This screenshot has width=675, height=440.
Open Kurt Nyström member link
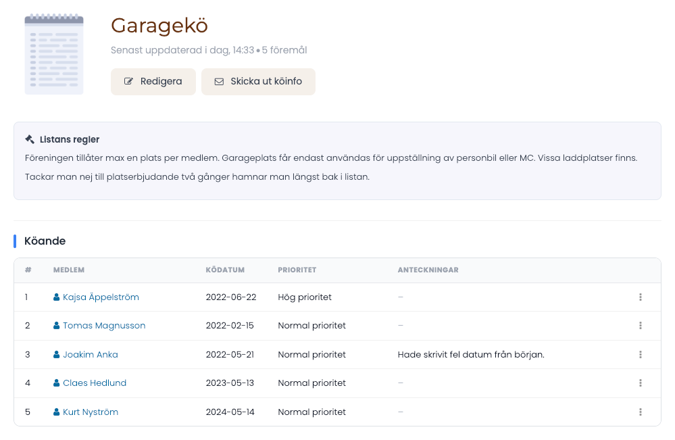(x=91, y=412)
